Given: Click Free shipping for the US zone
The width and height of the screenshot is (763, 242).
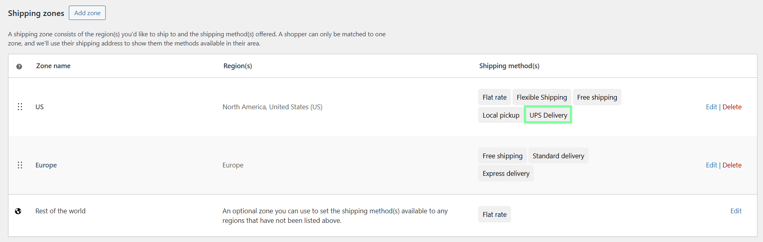Looking at the screenshot, I should pyautogui.click(x=597, y=97).
